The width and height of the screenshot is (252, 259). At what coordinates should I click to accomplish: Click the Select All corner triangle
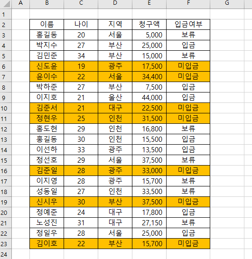(6, 4)
